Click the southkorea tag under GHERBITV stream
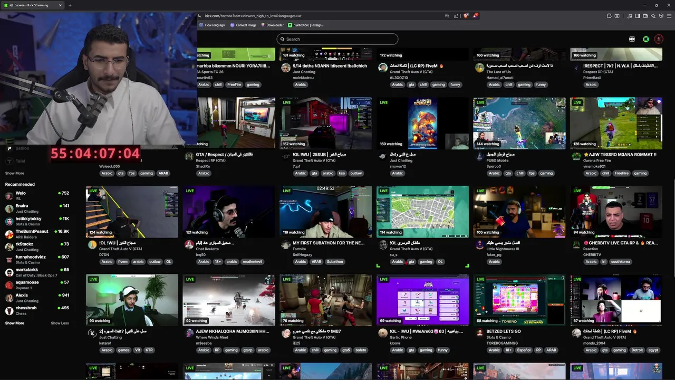 click(621, 262)
